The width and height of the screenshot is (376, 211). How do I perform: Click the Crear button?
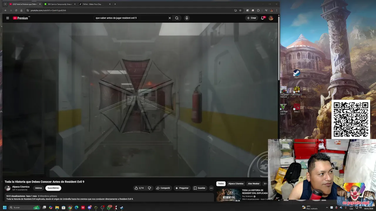tap(251, 18)
